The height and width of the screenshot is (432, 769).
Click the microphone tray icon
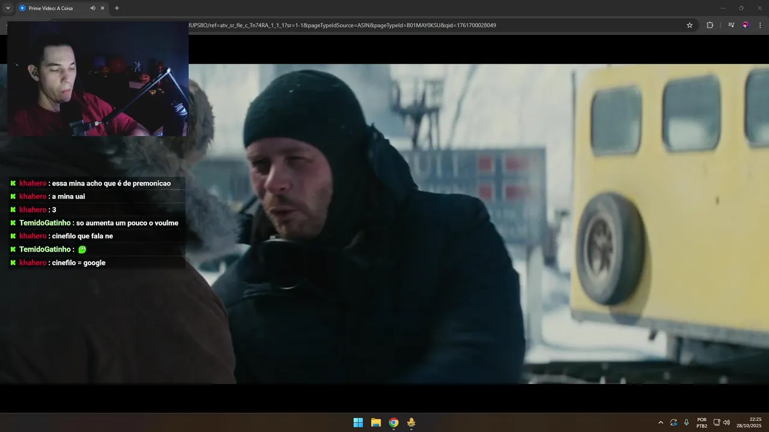click(686, 422)
